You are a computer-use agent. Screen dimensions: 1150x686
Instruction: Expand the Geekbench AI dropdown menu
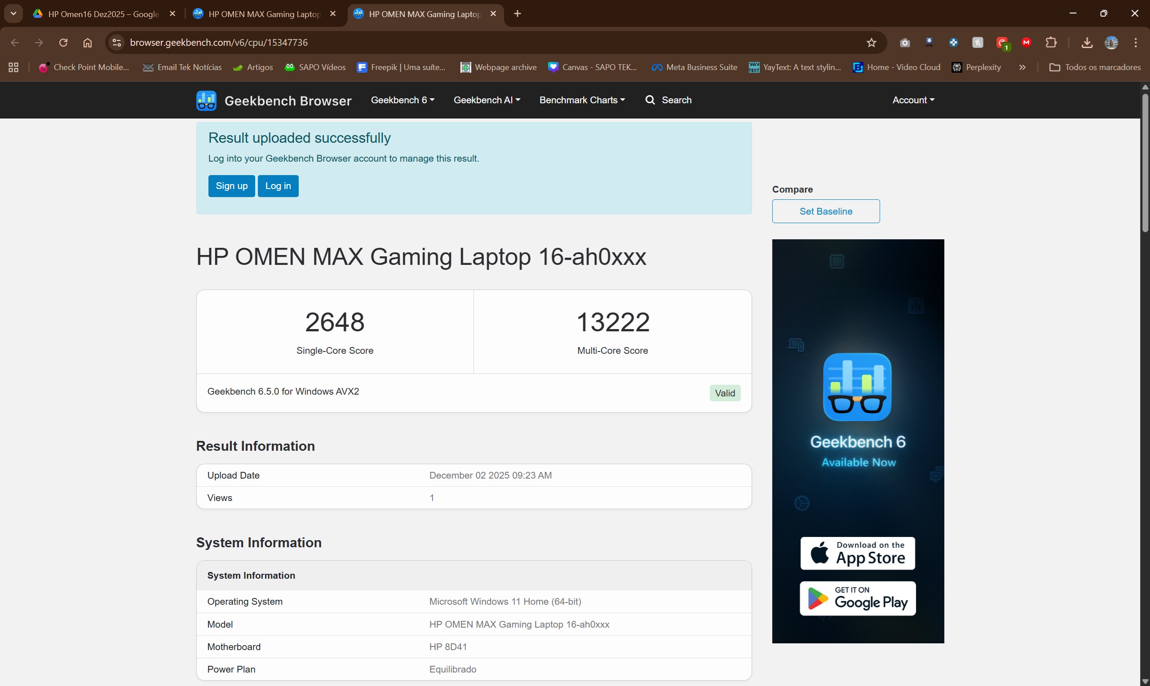click(487, 100)
